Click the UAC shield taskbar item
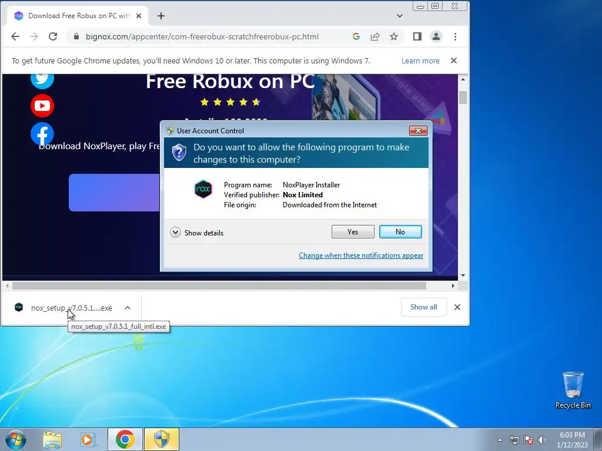Image resolution: width=602 pixels, height=451 pixels. [162, 439]
